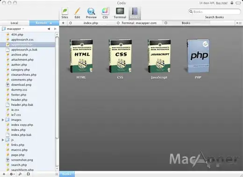Go back with the left arrow in sidebar
This screenshot has height=177, width=243.
point(49,29)
